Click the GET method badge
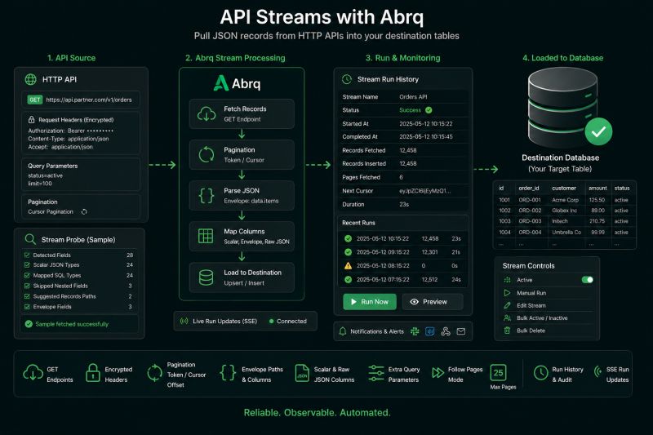Screen dimensions: 653x435 (x=35, y=100)
